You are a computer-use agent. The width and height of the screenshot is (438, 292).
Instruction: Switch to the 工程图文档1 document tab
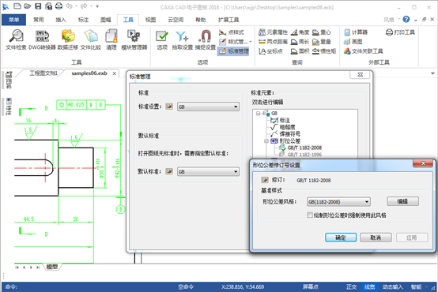click(x=43, y=73)
